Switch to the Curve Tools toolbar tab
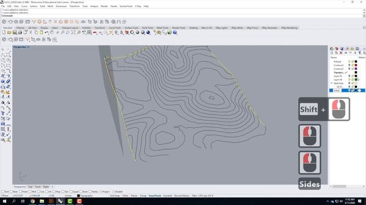 (114, 28)
